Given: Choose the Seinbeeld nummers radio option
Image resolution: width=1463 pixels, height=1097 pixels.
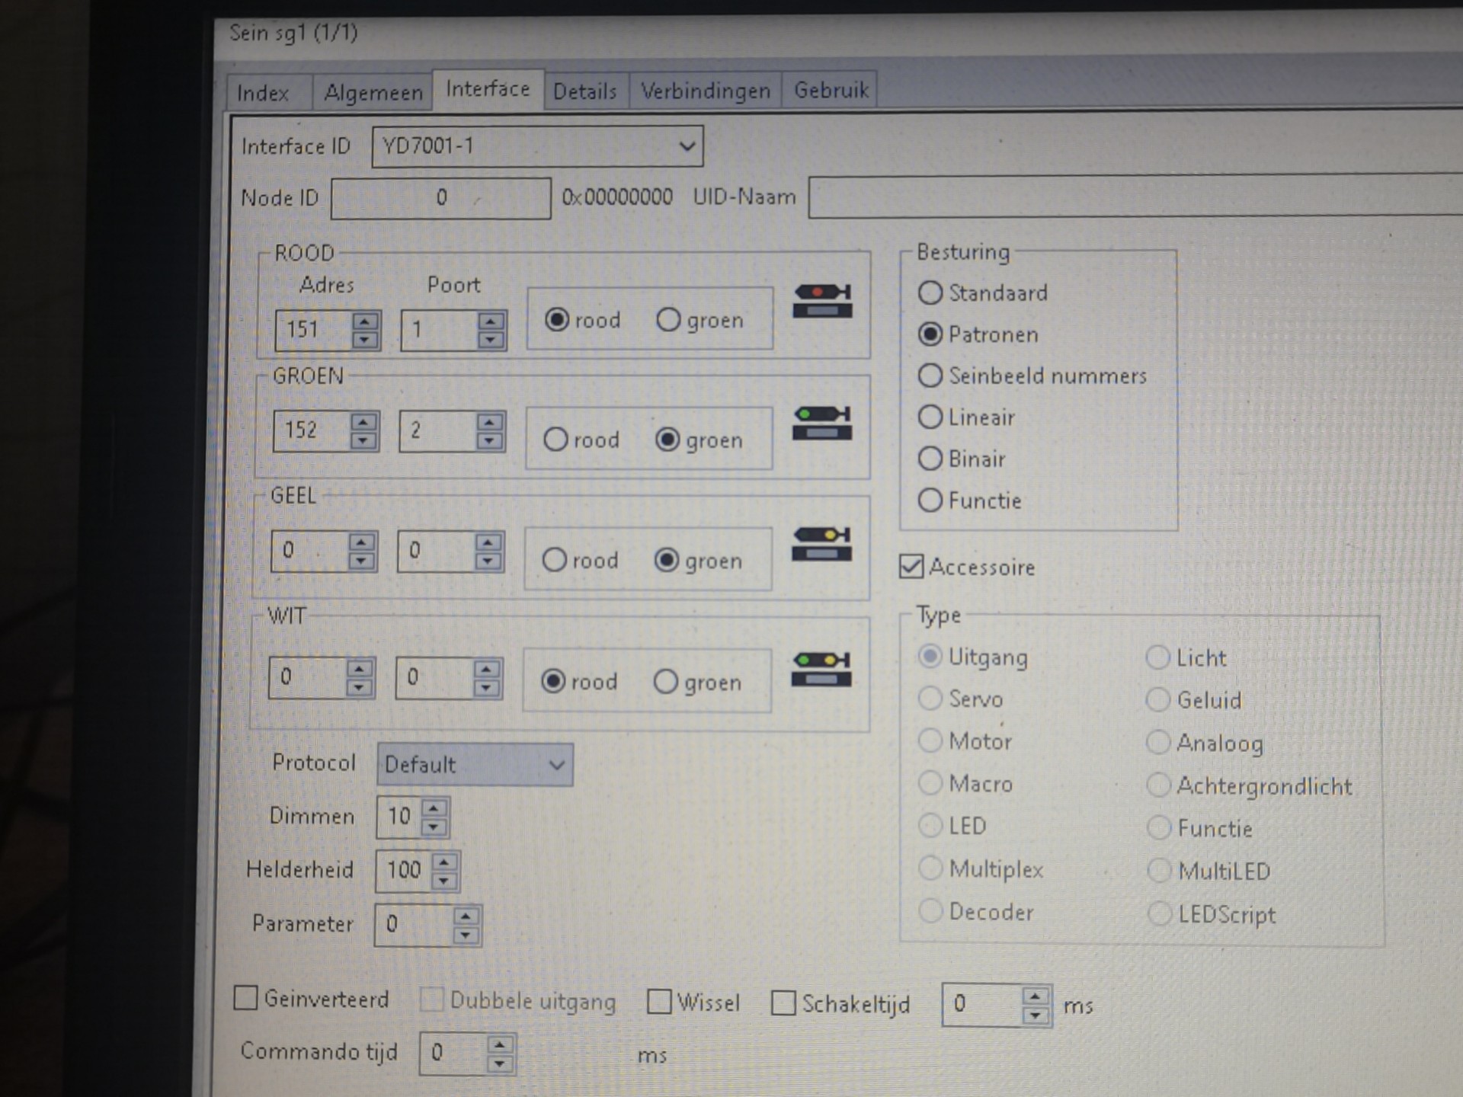Looking at the screenshot, I should [930, 376].
